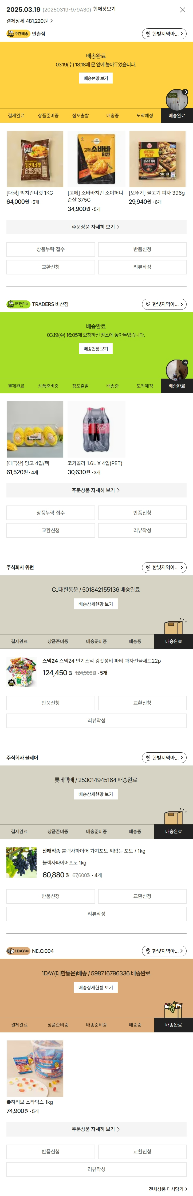Click the Traders delivery badge icon

coord(18,304)
